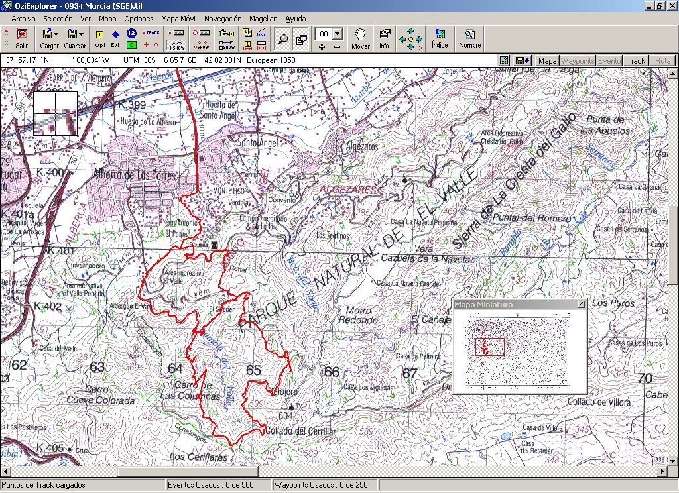679x493 pixels.
Task: Select the Mover hand tool
Action: pos(360,39)
